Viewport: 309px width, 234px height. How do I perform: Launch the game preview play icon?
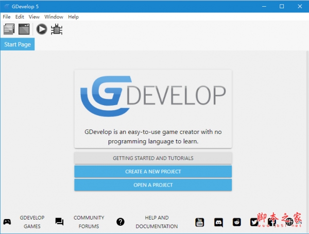(x=42, y=29)
